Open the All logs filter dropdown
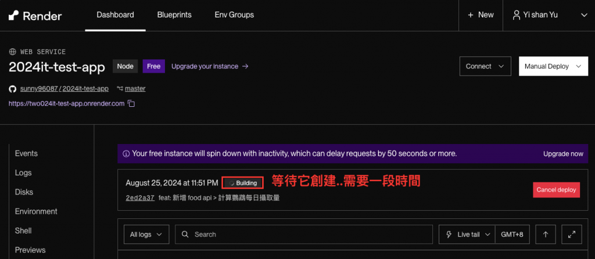The height and width of the screenshot is (259, 595). pyautogui.click(x=146, y=235)
